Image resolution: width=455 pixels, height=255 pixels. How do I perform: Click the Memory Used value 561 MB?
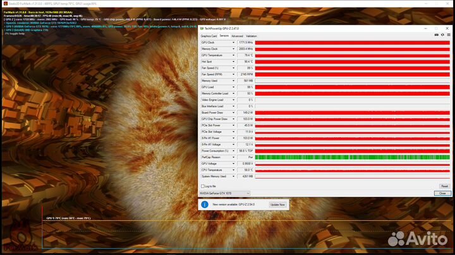[x=245, y=81]
